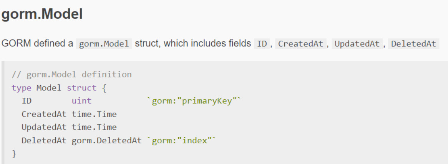Click the "uint" type in the code
Viewport: 448px width, 164px height.
click(81, 101)
